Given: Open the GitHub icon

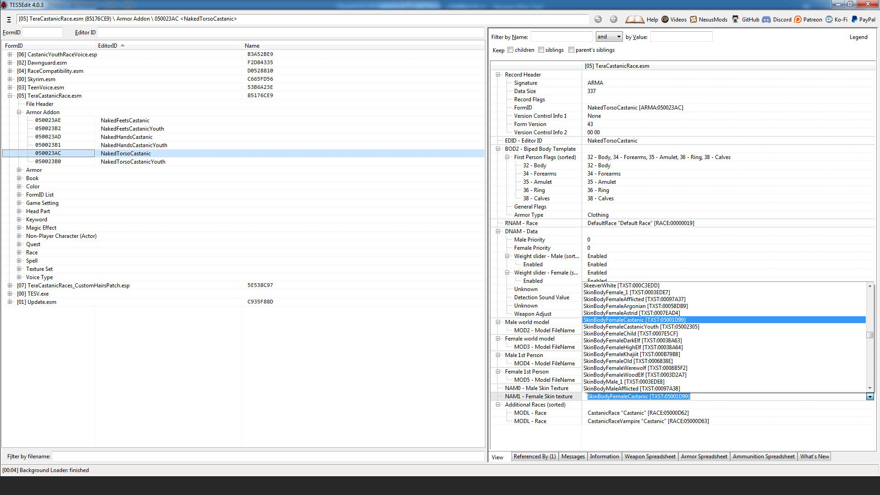Looking at the screenshot, I should pos(736,19).
